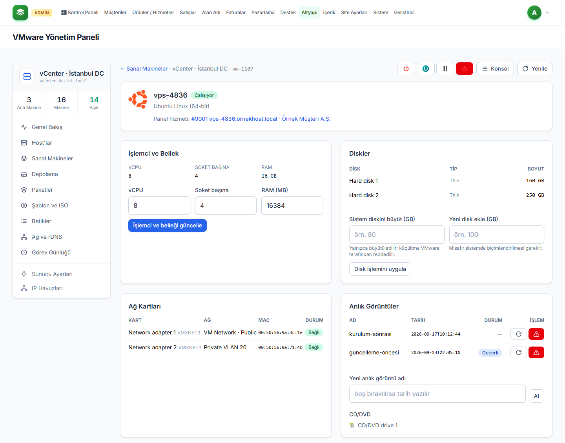
Task: Click the solid red power button
Action: point(465,69)
